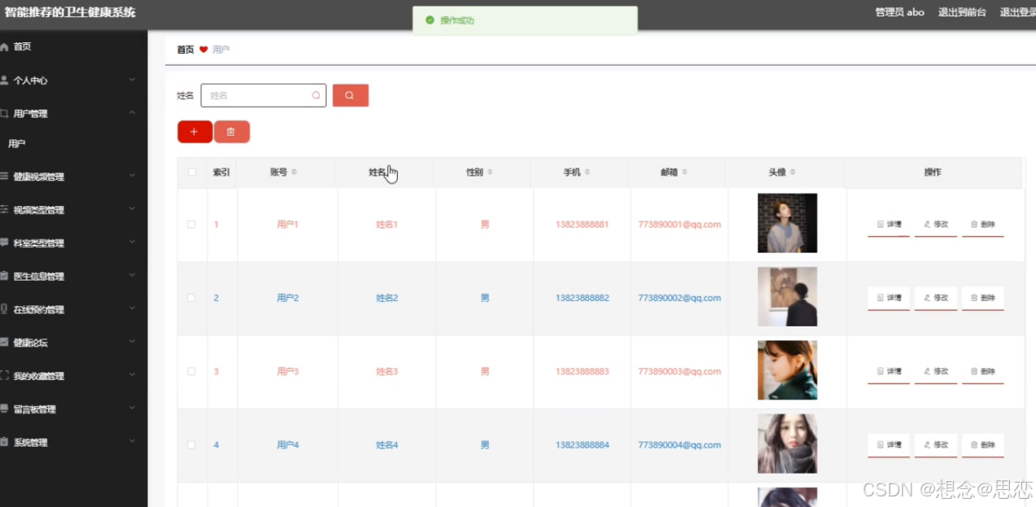Viewport: 1036px width, 507px height.
Task: Click the red plus add button
Action: click(x=194, y=132)
